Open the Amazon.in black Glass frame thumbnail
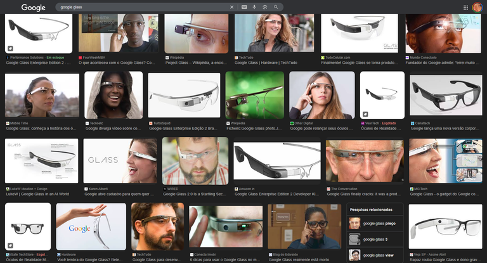 coord(277,160)
